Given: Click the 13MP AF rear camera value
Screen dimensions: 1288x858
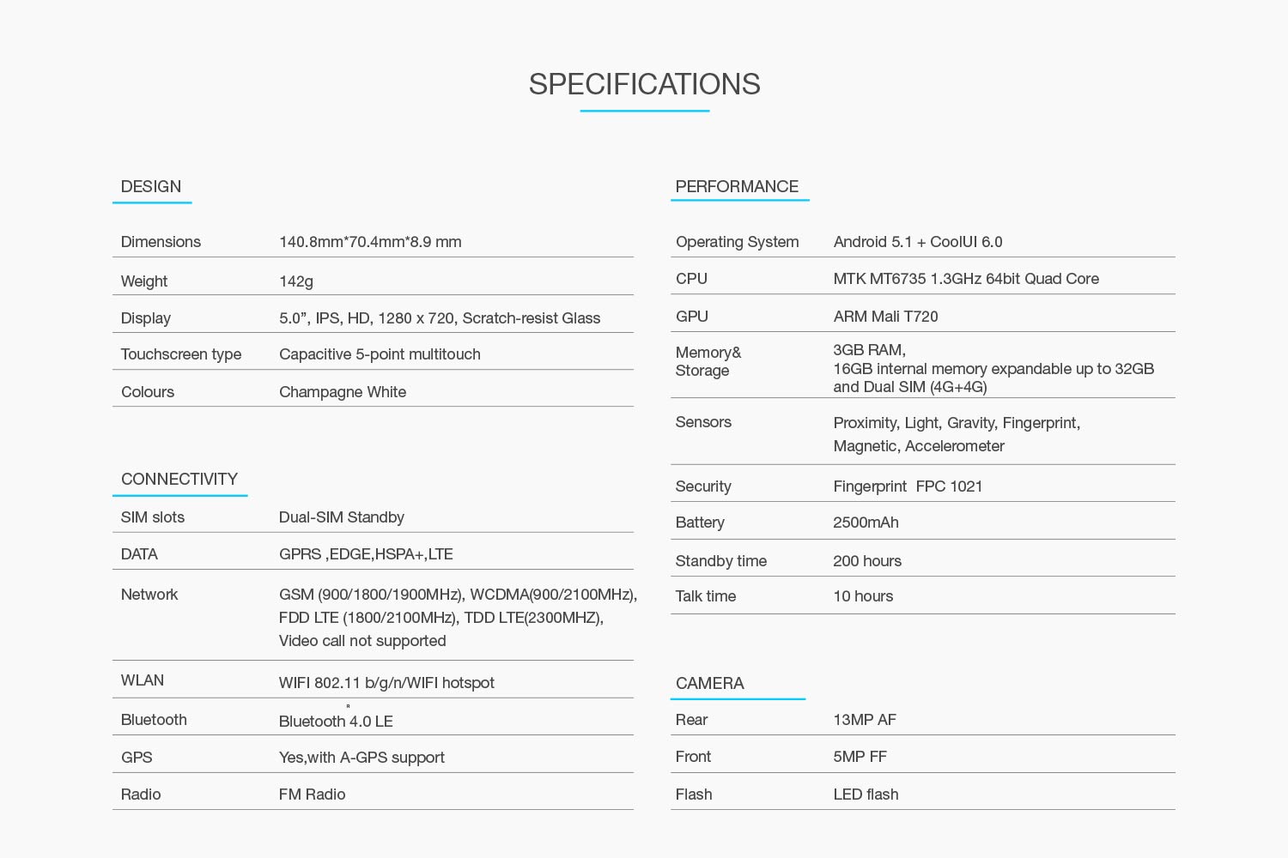Looking at the screenshot, I should click(865, 720).
